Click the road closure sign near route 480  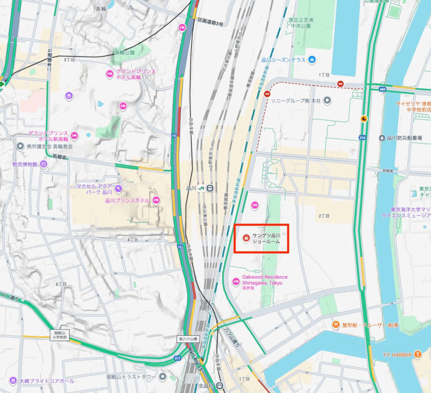click(x=340, y=84)
